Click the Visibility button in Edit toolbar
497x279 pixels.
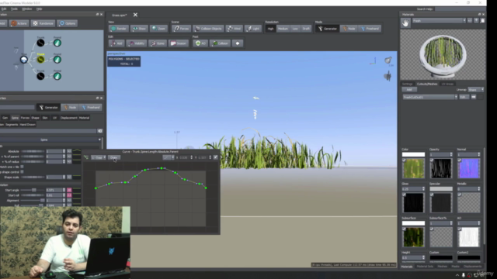pyautogui.click(x=137, y=43)
